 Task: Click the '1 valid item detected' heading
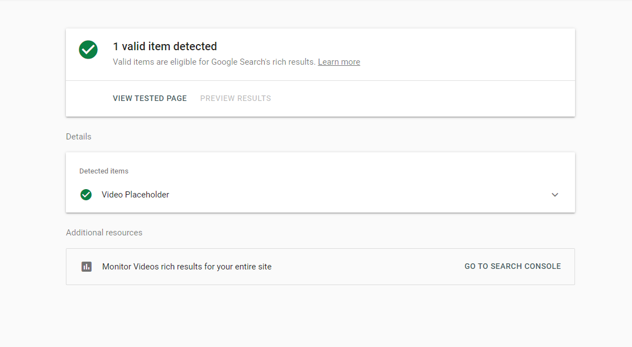click(165, 46)
